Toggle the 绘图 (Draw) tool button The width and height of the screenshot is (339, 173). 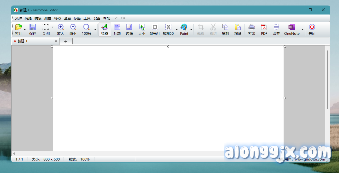pos(105,29)
